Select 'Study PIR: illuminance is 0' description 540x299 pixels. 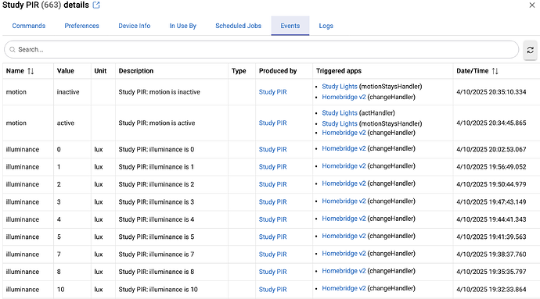point(157,150)
